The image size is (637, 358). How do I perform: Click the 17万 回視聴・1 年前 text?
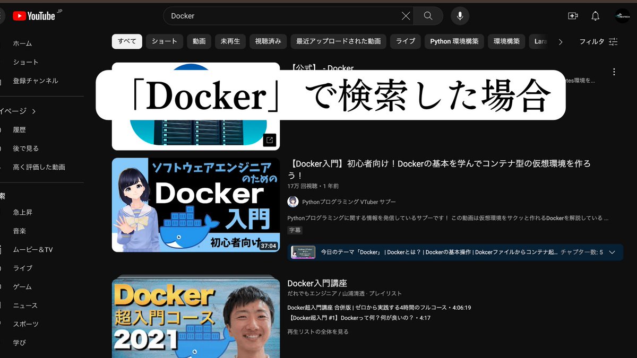pyautogui.click(x=313, y=186)
